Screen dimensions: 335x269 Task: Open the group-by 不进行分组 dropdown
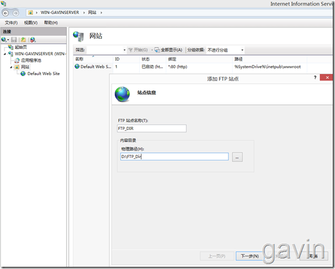tap(225, 50)
